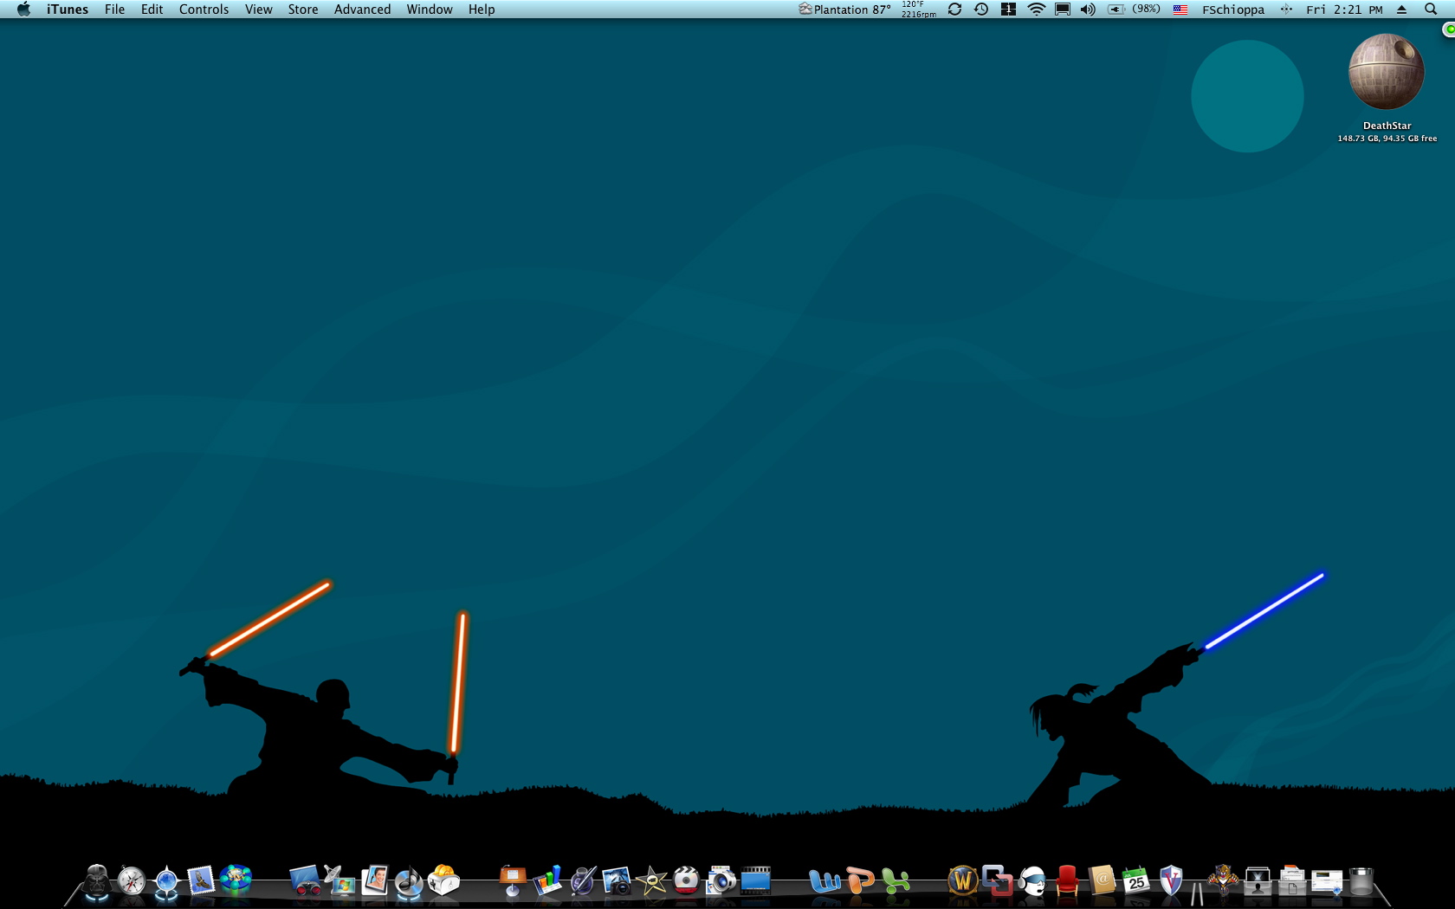1455x909 pixels.
Task: Open Microsoft Excel icon in dock
Action: click(895, 881)
